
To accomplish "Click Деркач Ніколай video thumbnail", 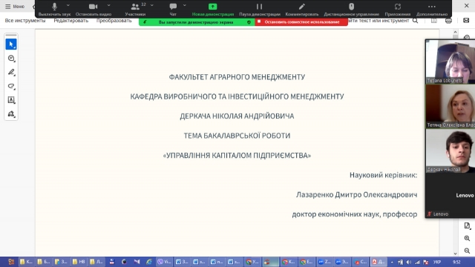I will pyautogui.click(x=451, y=151).
